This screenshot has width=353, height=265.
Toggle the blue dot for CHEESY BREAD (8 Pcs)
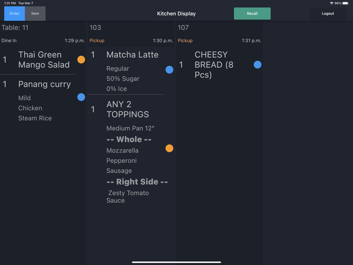point(258,65)
